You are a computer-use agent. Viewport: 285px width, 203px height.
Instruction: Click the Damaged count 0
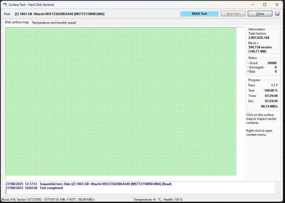(275, 67)
